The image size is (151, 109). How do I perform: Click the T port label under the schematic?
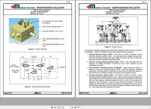pos(24,80)
